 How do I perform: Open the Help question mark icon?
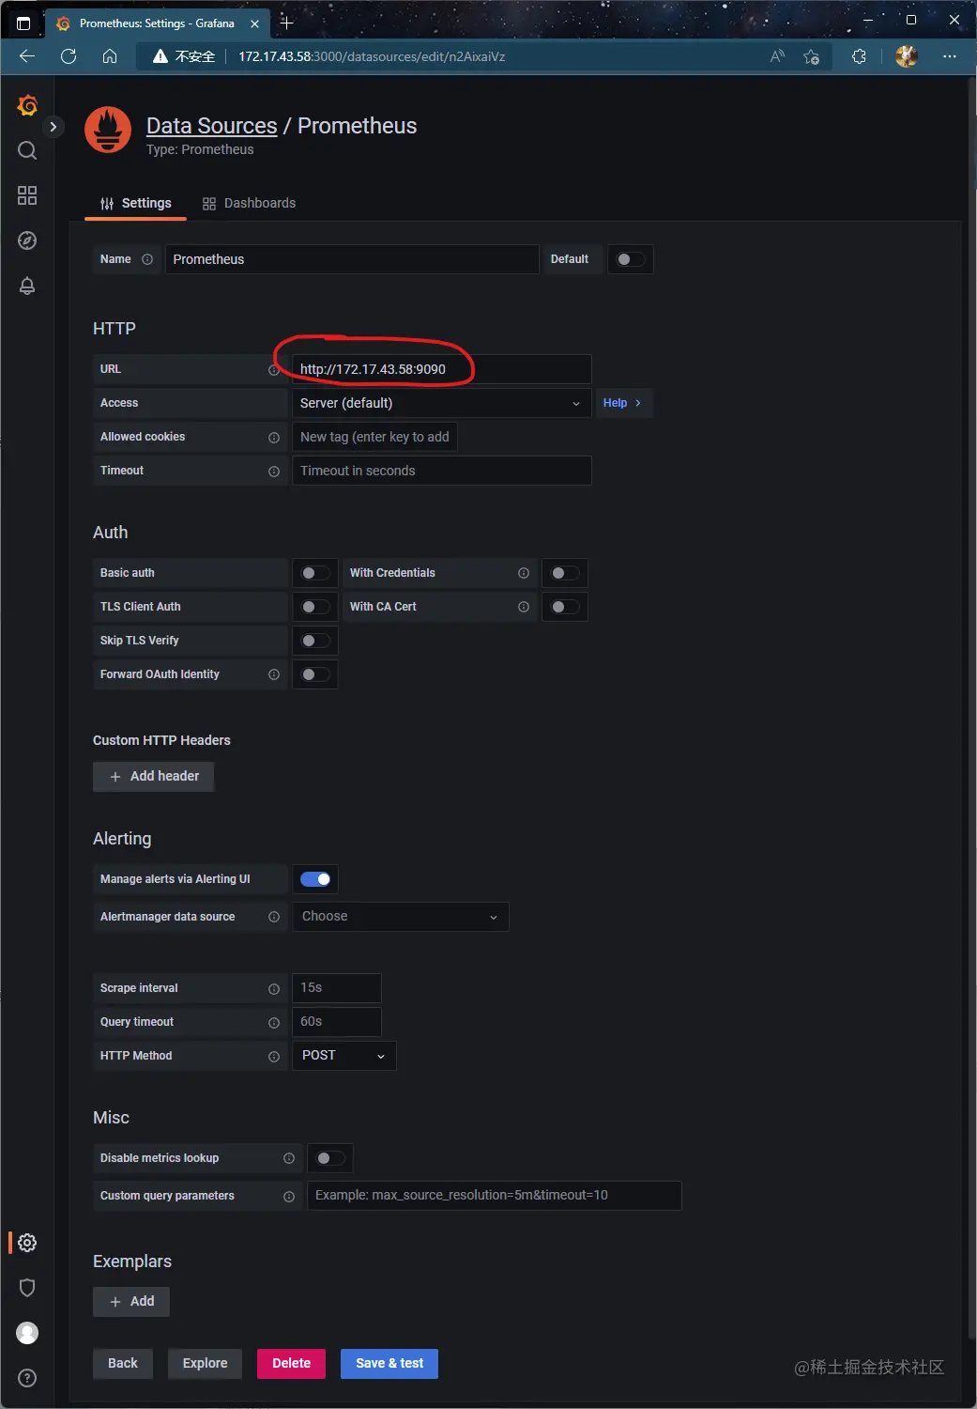click(27, 1378)
